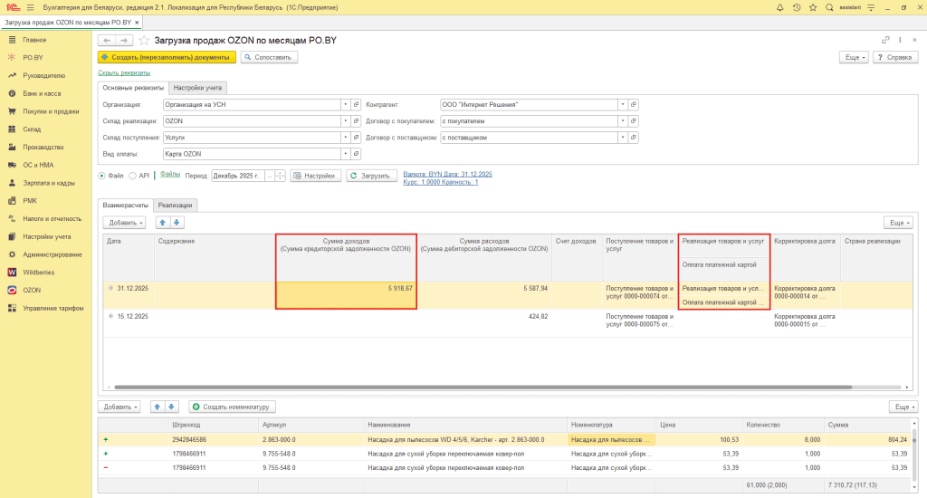The image size is (927, 498).
Task: Click the Загрузить button
Action: coord(371,176)
